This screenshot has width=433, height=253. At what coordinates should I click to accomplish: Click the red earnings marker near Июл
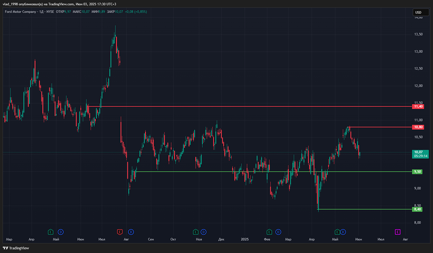pyautogui.click(x=120, y=232)
